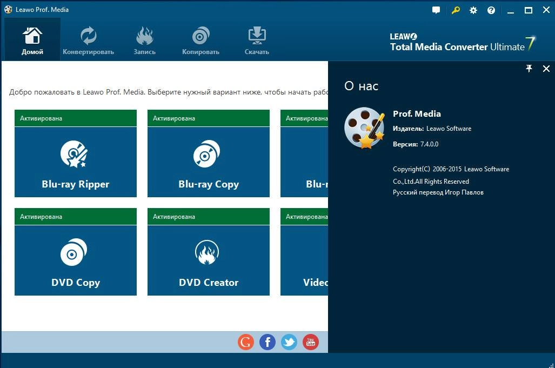Open the YouTube social link icon

pyautogui.click(x=310, y=342)
